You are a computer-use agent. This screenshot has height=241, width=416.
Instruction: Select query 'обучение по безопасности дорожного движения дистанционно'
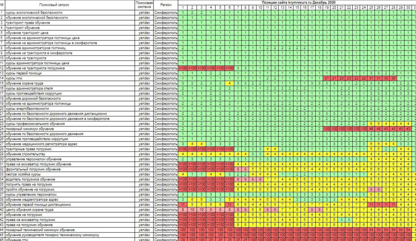click(x=56, y=114)
